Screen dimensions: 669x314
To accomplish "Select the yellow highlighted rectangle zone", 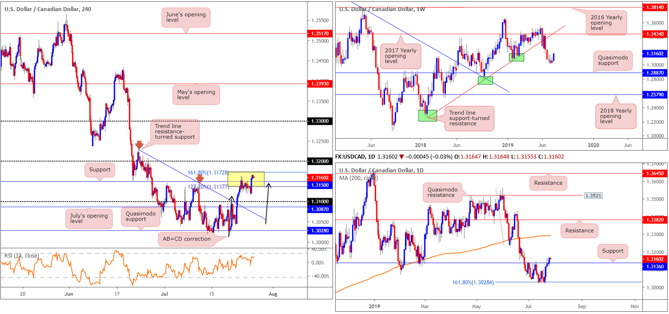I will point(246,179).
